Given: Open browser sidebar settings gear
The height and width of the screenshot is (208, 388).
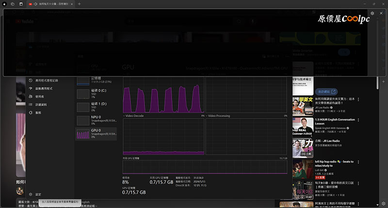Looking at the screenshot, I should coord(383,204).
